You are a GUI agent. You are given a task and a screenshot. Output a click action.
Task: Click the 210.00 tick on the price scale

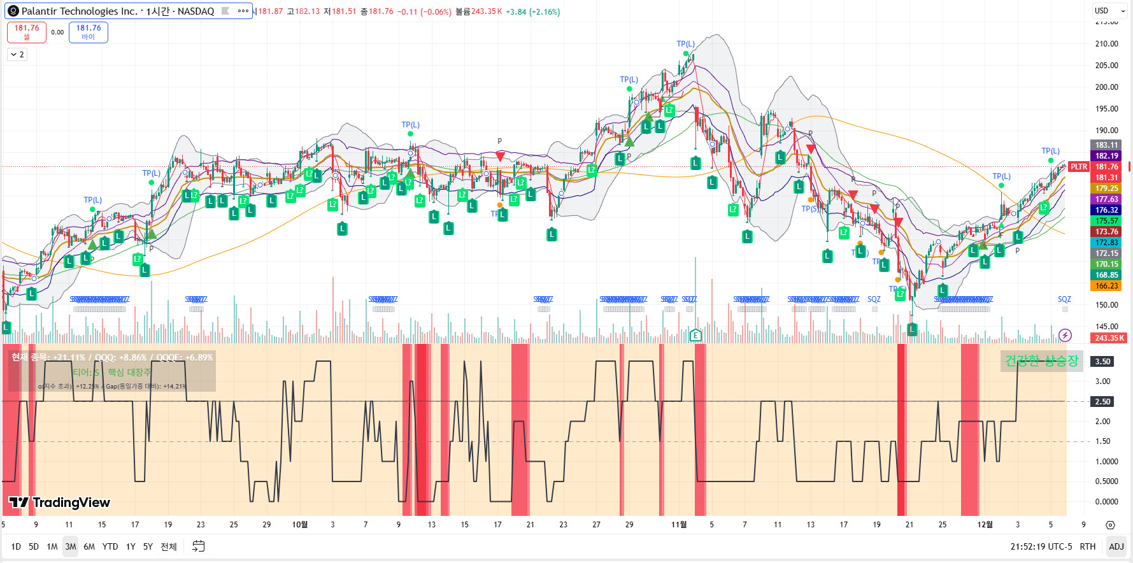point(1106,44)
